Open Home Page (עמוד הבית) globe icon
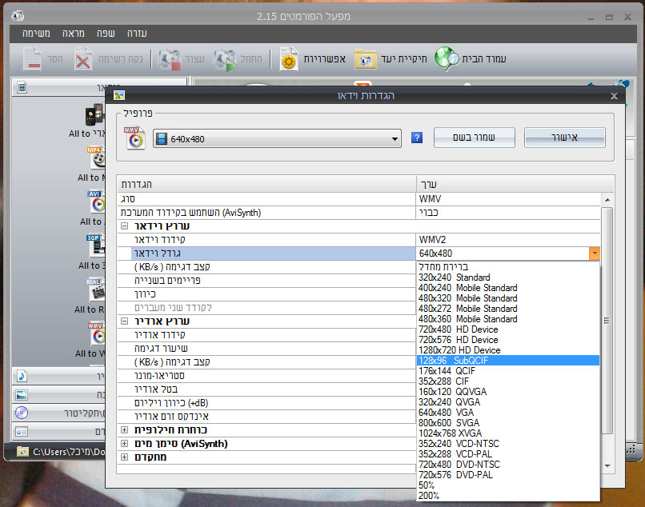645x507 pixels. click(x=447, y=59)
